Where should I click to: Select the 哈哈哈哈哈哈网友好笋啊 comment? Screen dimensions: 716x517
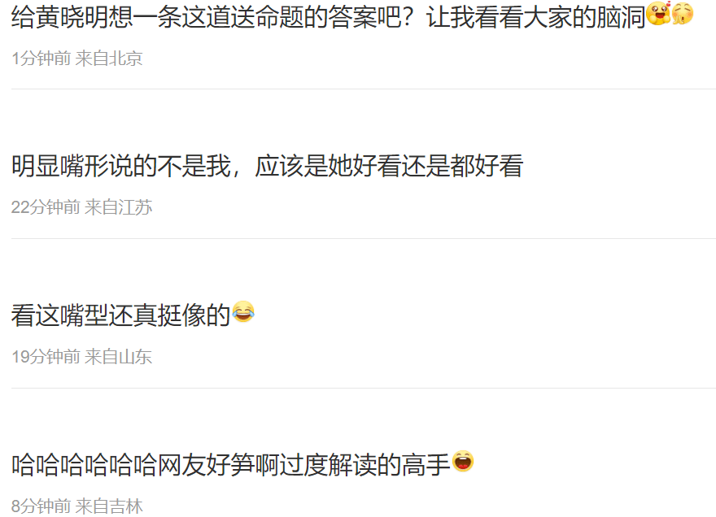[242, 464]
